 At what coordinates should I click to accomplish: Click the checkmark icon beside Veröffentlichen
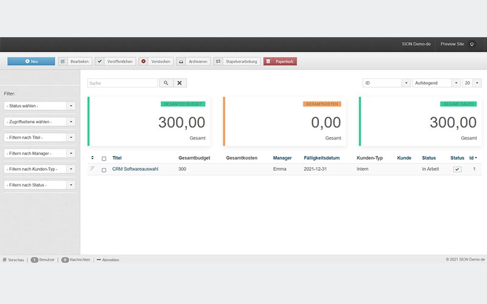100,61
